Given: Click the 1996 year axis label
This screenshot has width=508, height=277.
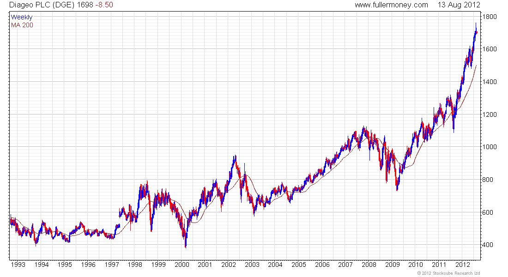Looking at the screenshot, I should (x=88, y=265).
